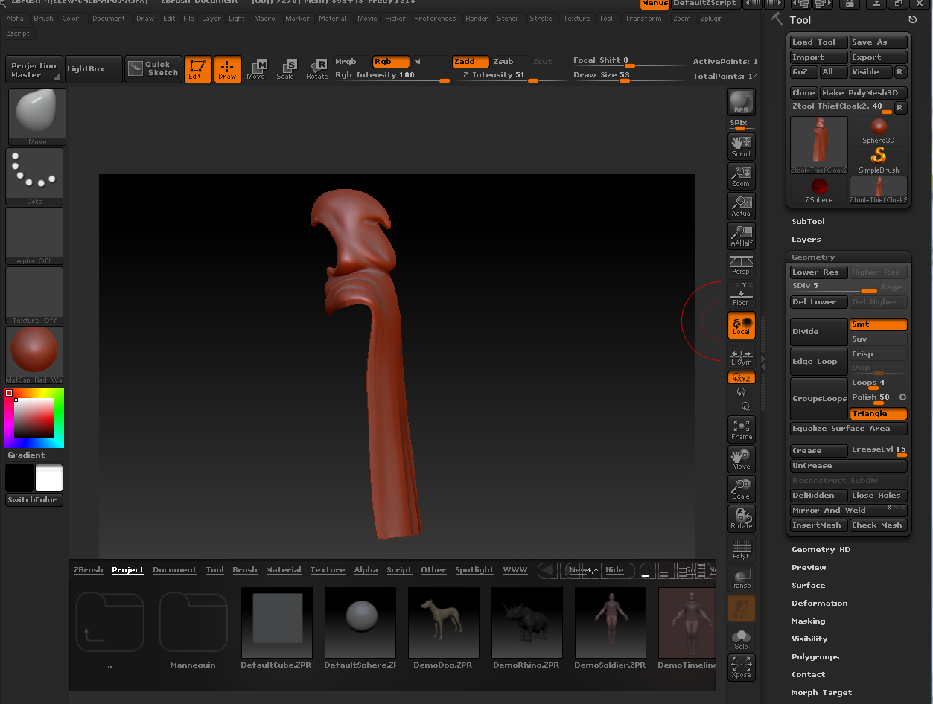Expand the Morph Target section
The width and height of the screenshot is (933, 704).
(x=821, y=692)
